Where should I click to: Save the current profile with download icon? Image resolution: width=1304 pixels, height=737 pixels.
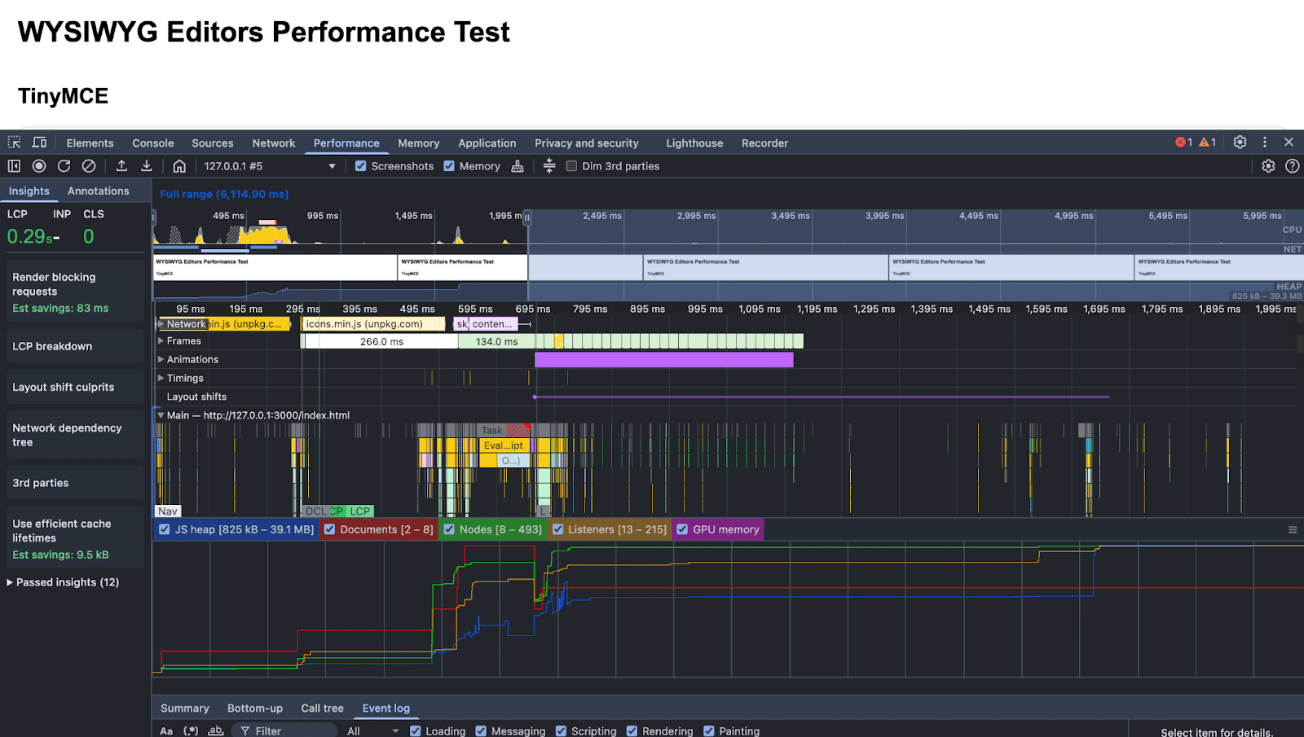(x=146, y=166)
